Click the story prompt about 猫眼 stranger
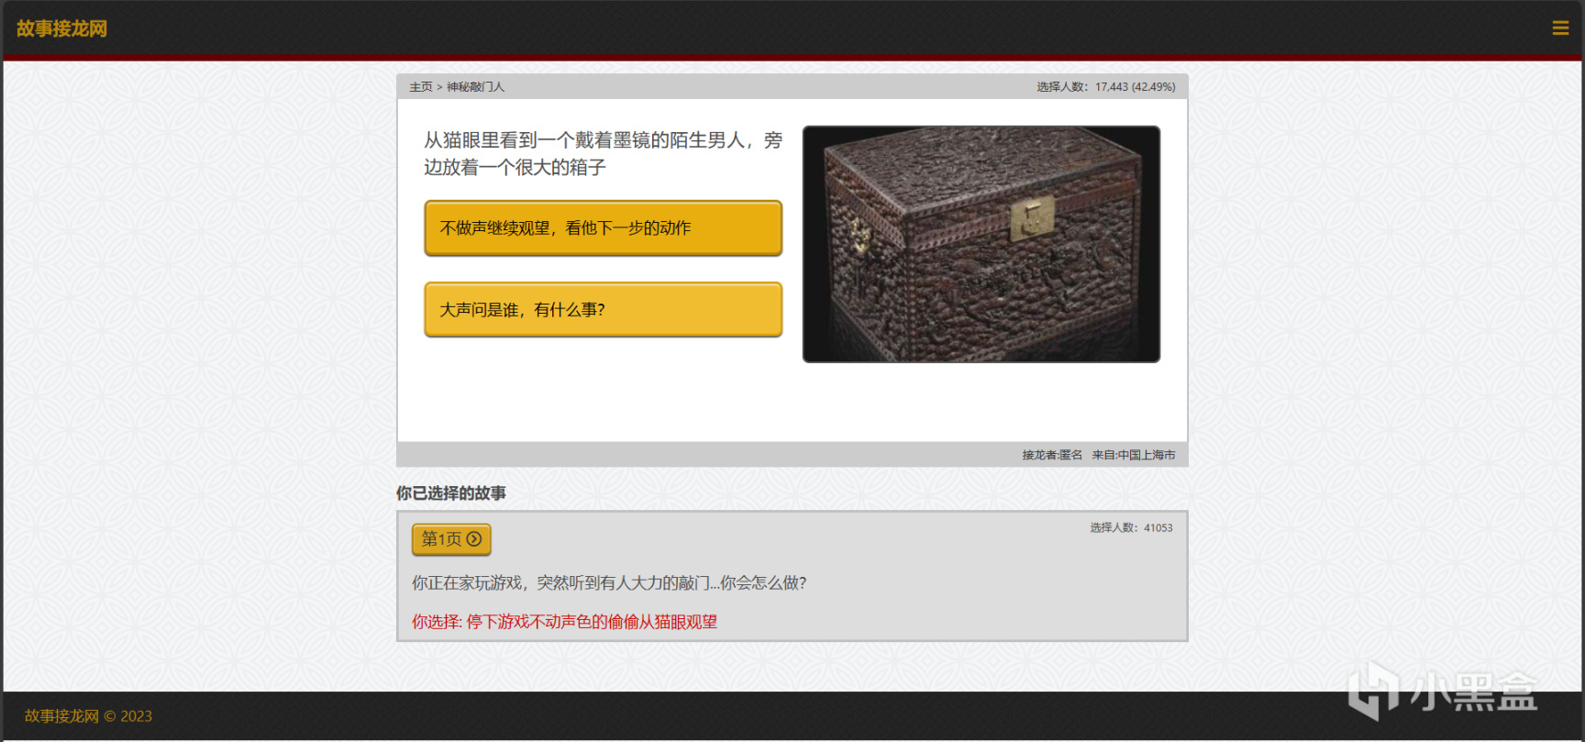This screenshot has height=742, width=1585. click(603, 153)
